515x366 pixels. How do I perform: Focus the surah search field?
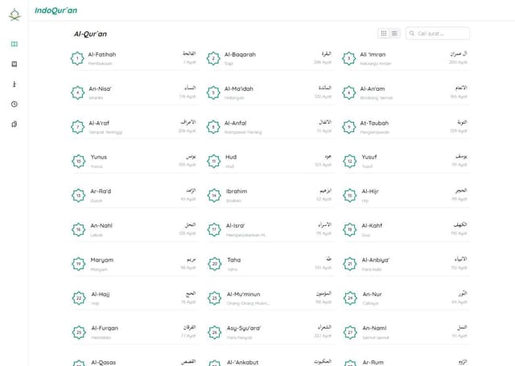438,33
